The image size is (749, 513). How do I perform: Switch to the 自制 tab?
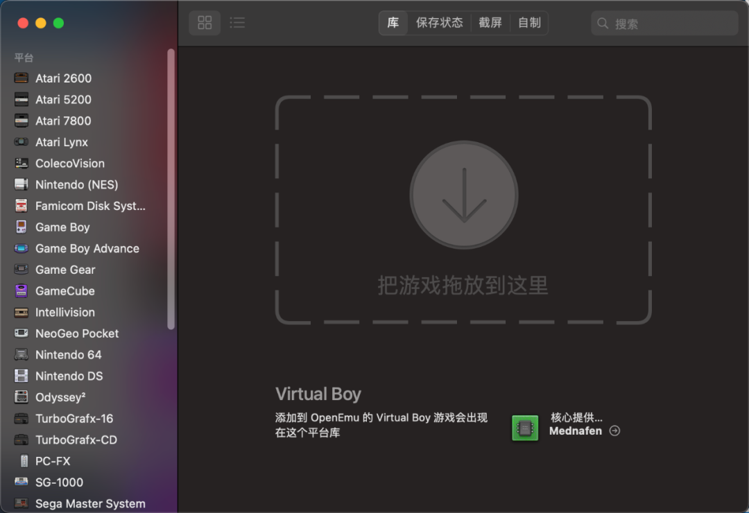pyautogui.click(x=529, y=23)
